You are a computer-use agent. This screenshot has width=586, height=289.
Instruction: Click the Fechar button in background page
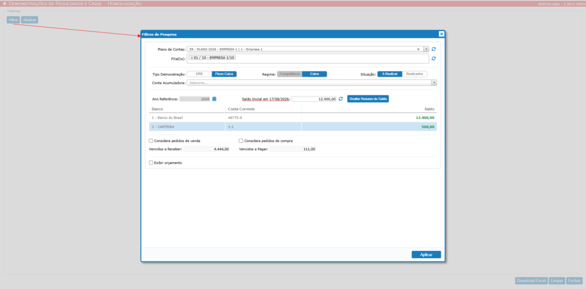[574, 281]
